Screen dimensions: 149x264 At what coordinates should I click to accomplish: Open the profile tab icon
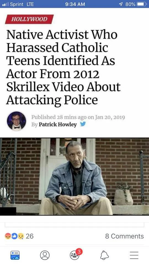[45, 255]
